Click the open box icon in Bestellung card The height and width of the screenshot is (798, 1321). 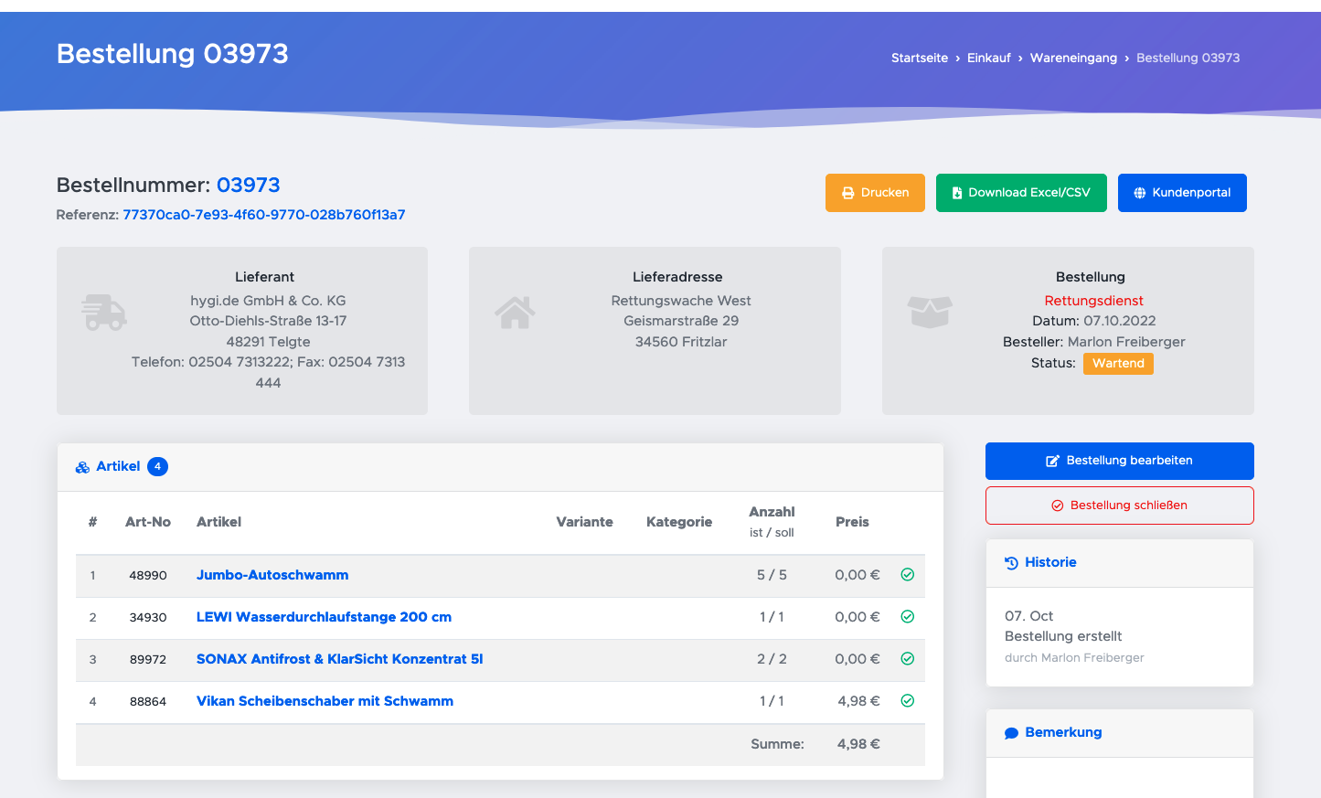(930, 313)
